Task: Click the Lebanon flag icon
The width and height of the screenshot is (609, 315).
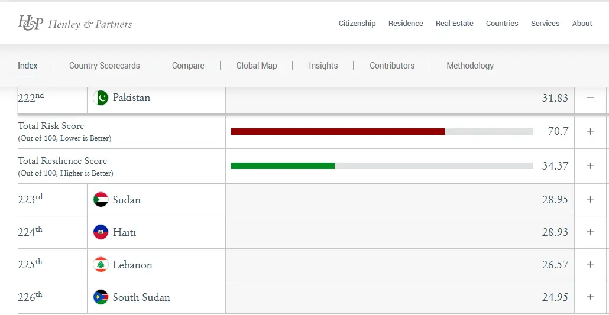Action: [101, 265]
